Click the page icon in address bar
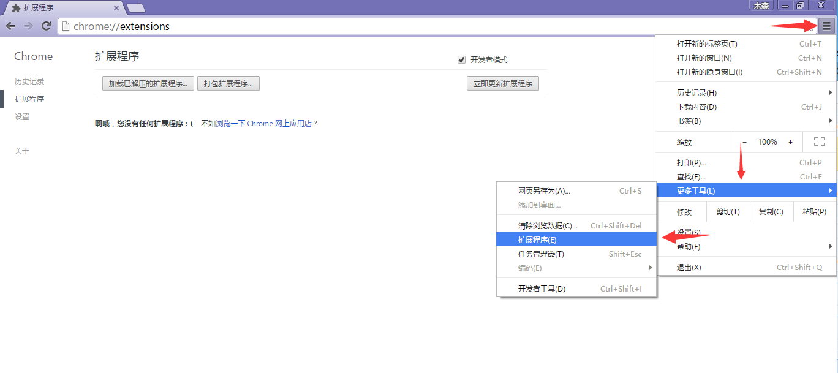The image size is (838, 373). click(66, 26)
